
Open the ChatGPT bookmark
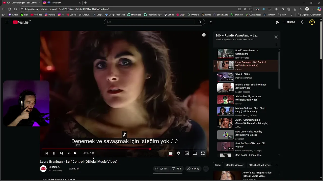[x=85, y=15]
